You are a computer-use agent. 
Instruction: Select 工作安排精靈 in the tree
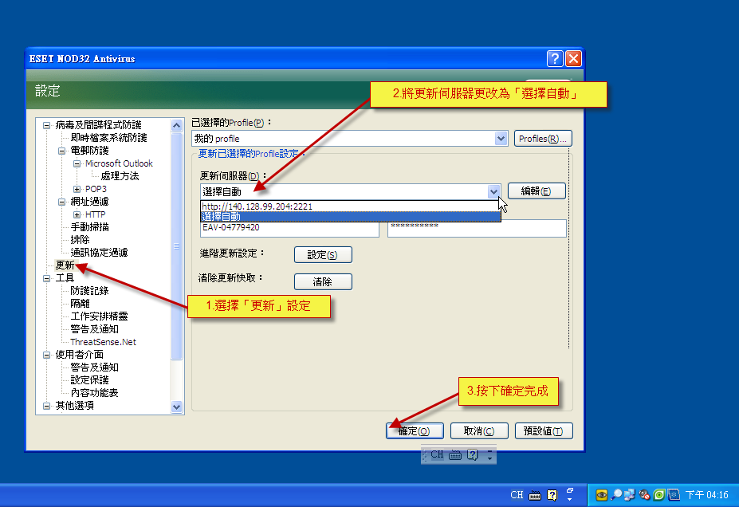99,316
